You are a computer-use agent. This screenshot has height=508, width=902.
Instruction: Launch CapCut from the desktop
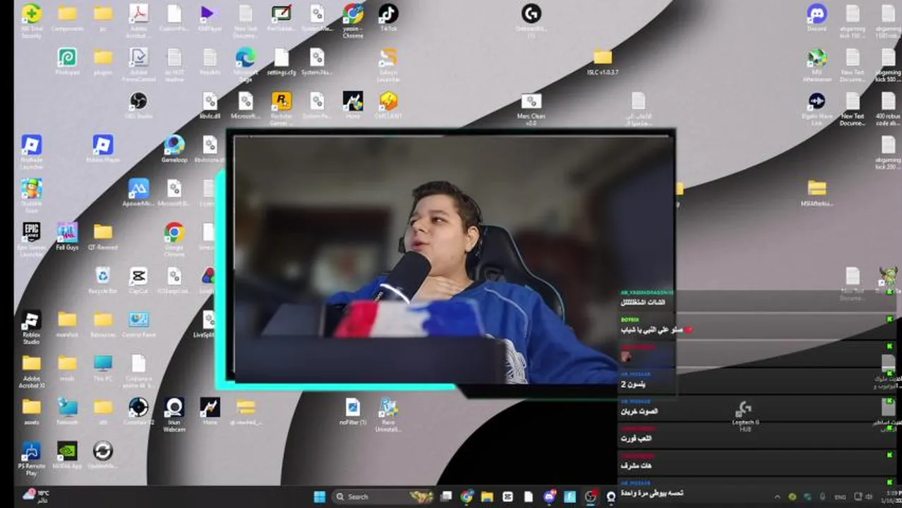click(138, 281)
